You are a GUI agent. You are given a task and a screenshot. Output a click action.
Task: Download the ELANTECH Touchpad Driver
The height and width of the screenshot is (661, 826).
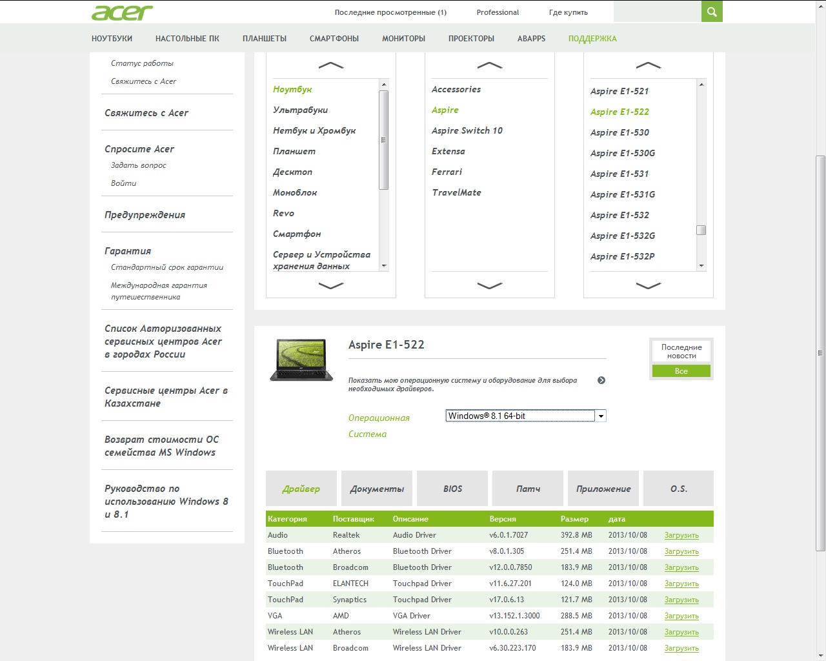681,584
